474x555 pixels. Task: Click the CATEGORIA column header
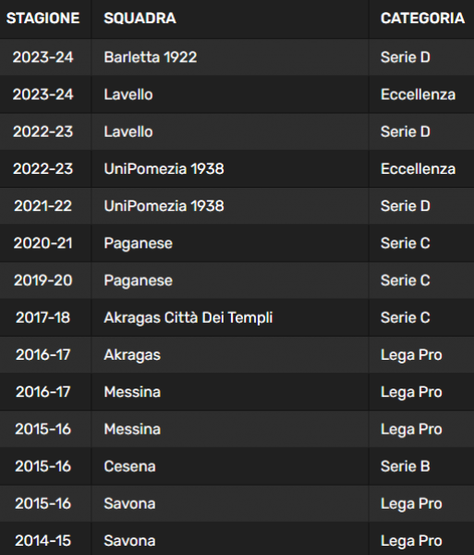pyautogui.click(x=422, y=18)
